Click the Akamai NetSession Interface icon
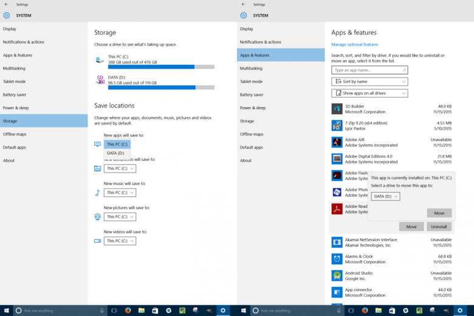Viewport: 474px width, 316px height. 337,242
